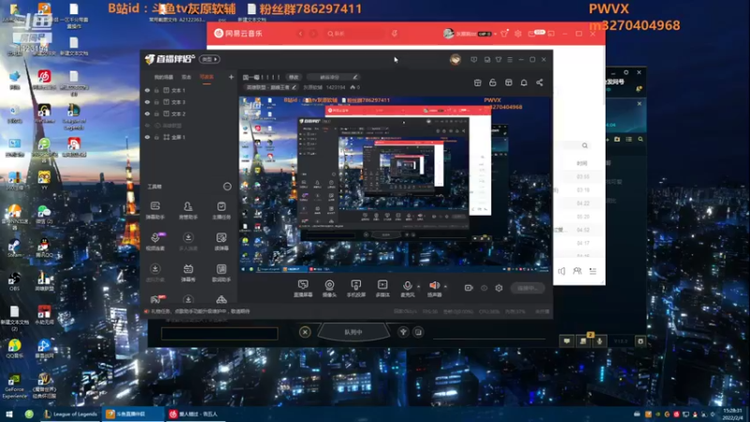Show the dimmed hidden layer via eye icon

coord(147,126)
